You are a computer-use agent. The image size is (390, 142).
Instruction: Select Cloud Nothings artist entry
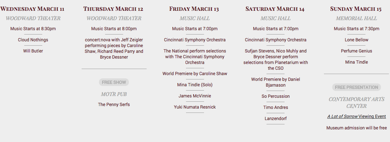[33, 40]
